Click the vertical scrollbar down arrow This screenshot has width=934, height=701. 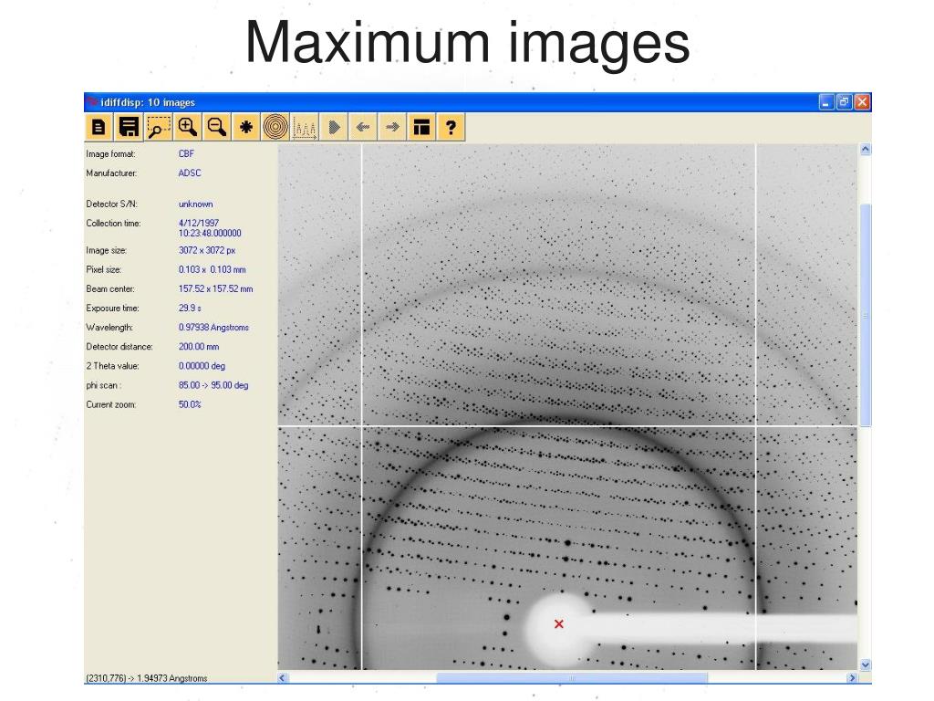tap(866, 664)
